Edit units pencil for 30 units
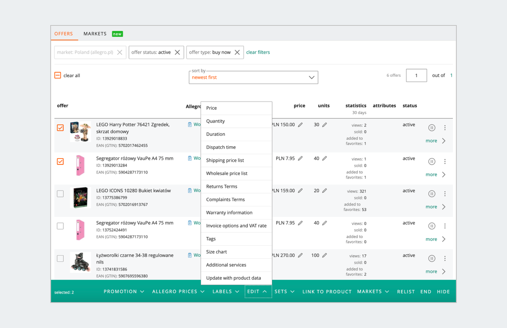This screenshot has height=328, width=507. (324, 125)
